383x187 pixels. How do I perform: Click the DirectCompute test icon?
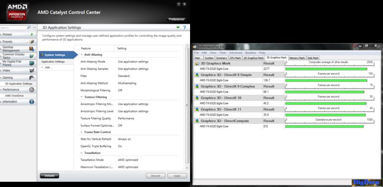[x=197, y=121]
